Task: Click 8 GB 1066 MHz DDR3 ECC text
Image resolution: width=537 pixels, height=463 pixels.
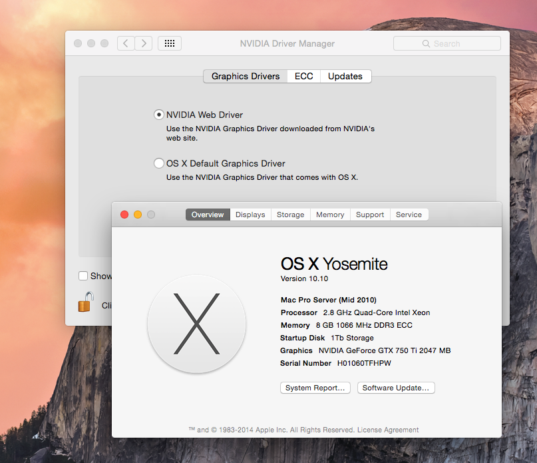Action: [x=364, y=325]
